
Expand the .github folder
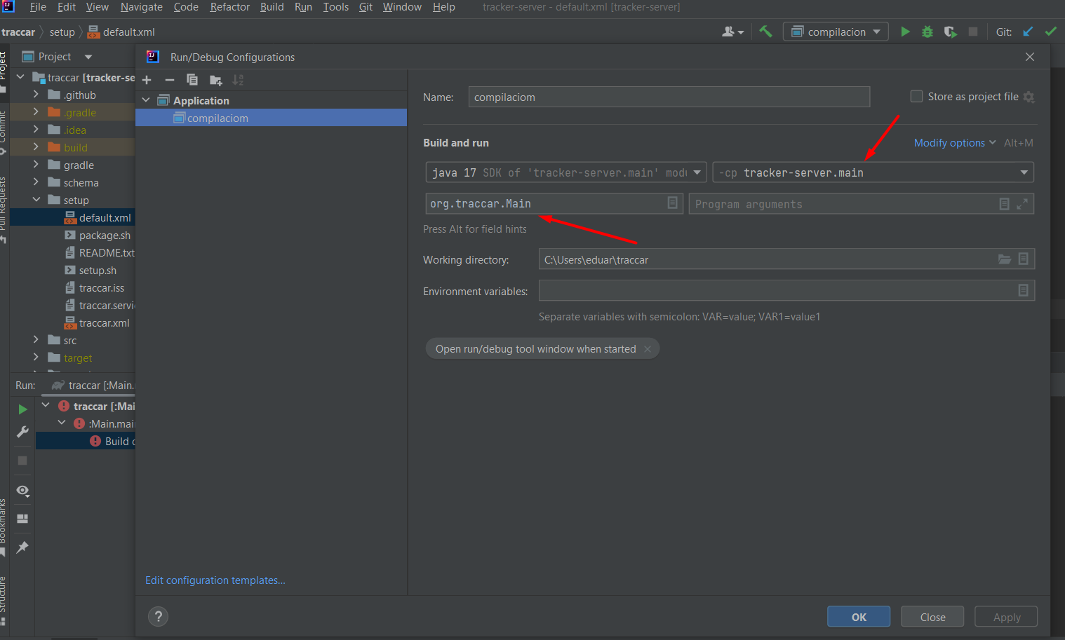36,94
